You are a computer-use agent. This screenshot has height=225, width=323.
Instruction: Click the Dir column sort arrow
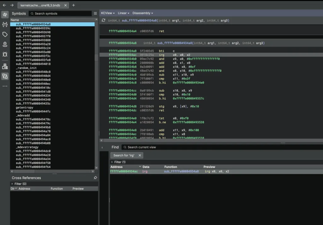click(x=16, y=188)
